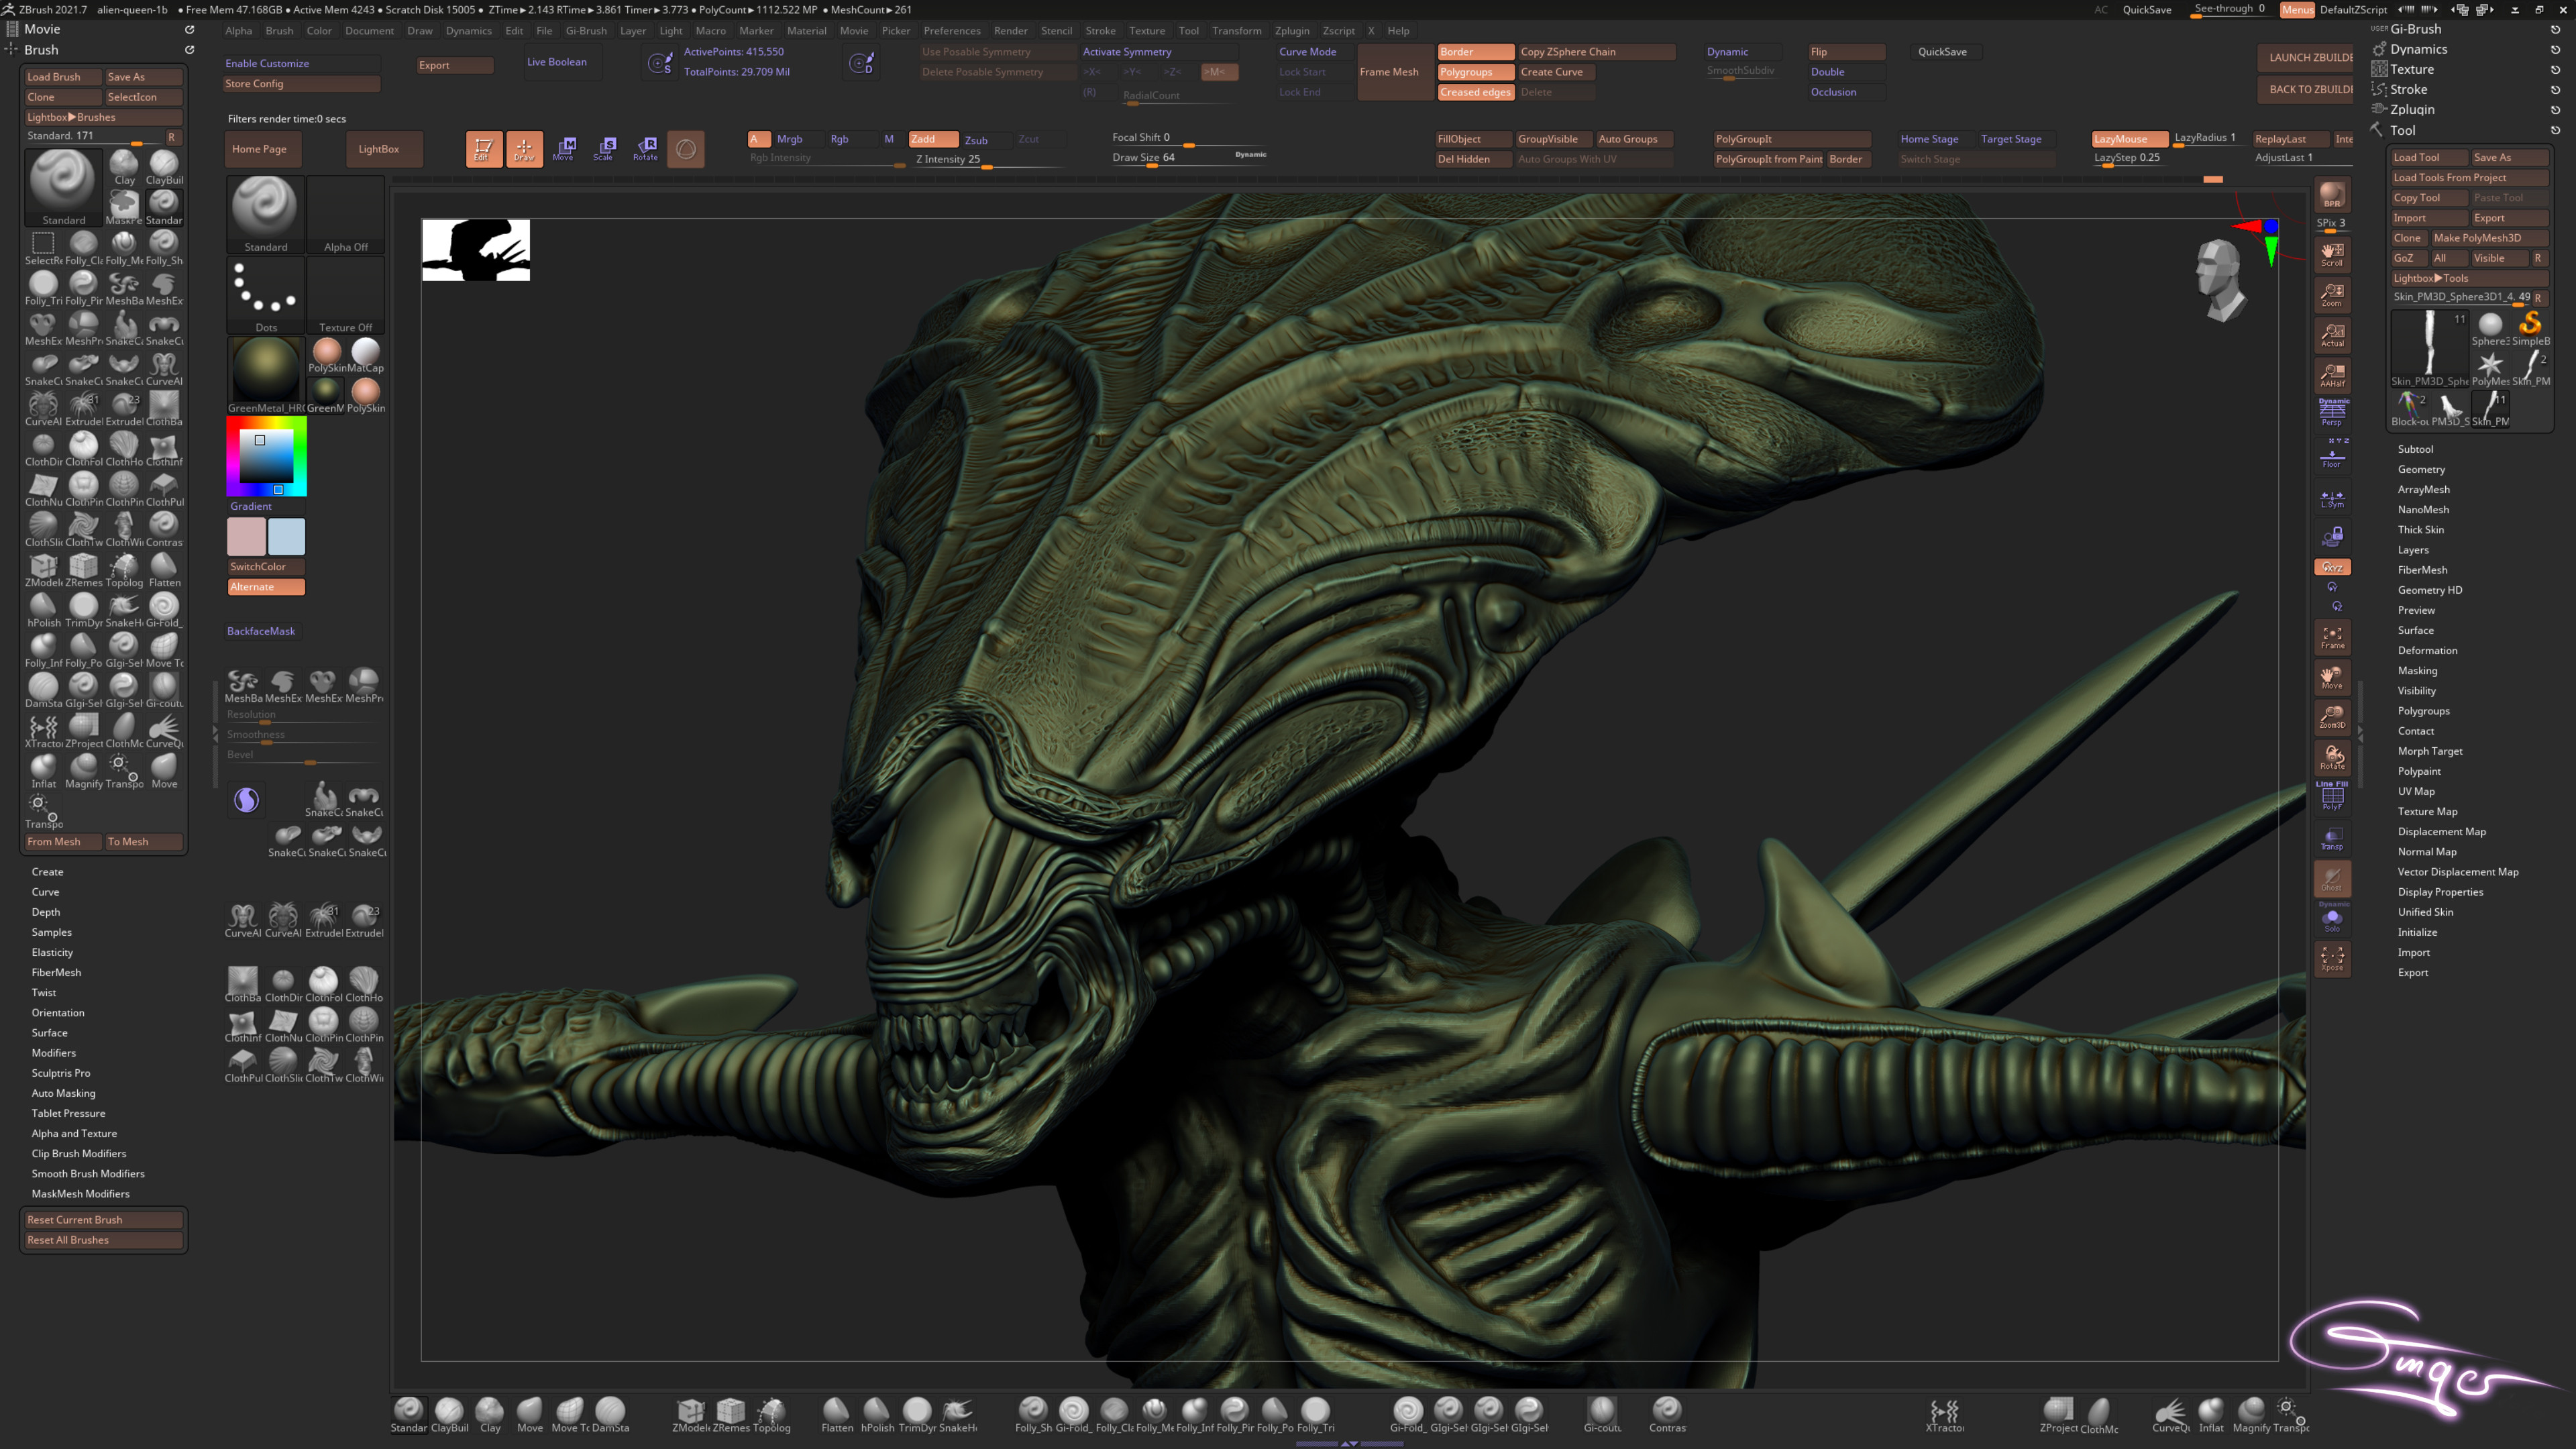
Task: Select the Edit mode icon
Action: click(x=483, y=148)
